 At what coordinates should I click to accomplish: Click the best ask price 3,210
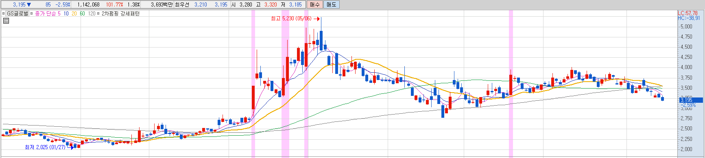(201, 4)
